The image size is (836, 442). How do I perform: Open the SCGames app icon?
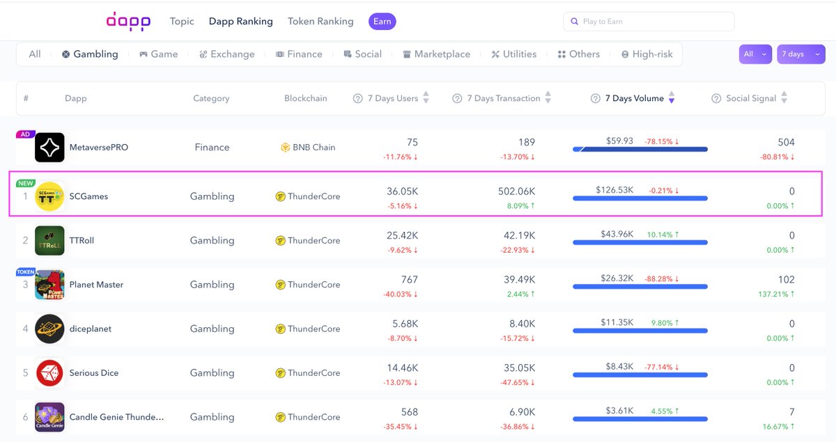[49, 196]
